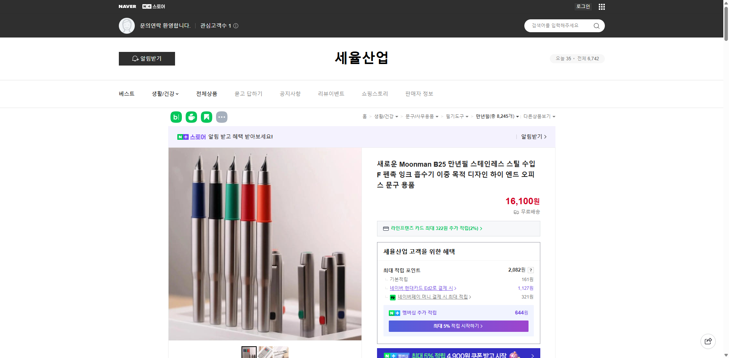
Task: Click the share icon at bottom right
Action: click(x=708, y=341)
